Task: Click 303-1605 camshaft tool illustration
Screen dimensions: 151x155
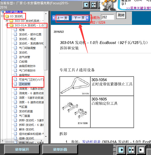Action: (75, 112)
